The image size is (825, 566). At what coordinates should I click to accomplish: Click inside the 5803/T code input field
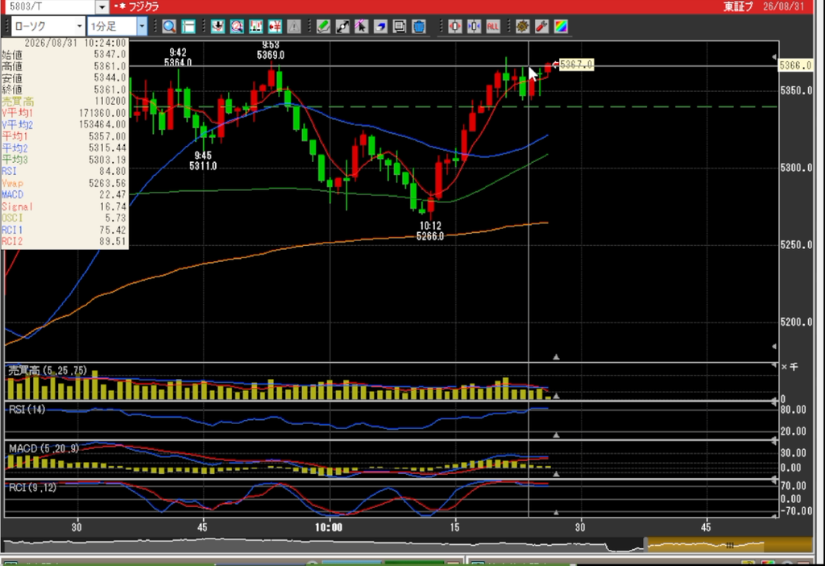(x=51, y=6)
